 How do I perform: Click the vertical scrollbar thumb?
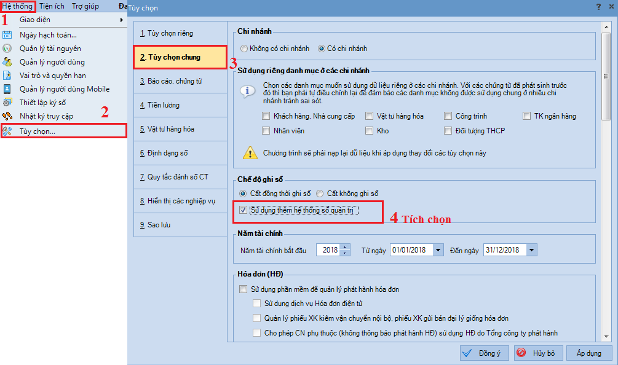[606, 76]
